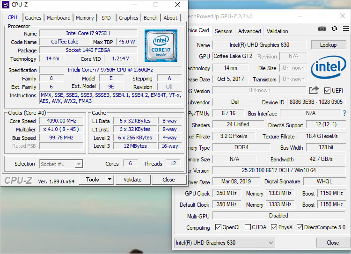Open the GPU-Z hamburger menu
This screenshot has width=351, height=254.
point(346,29)
